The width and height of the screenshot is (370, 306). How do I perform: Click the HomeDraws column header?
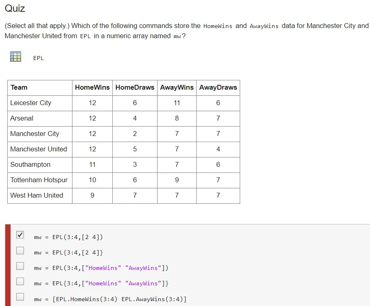135,87
